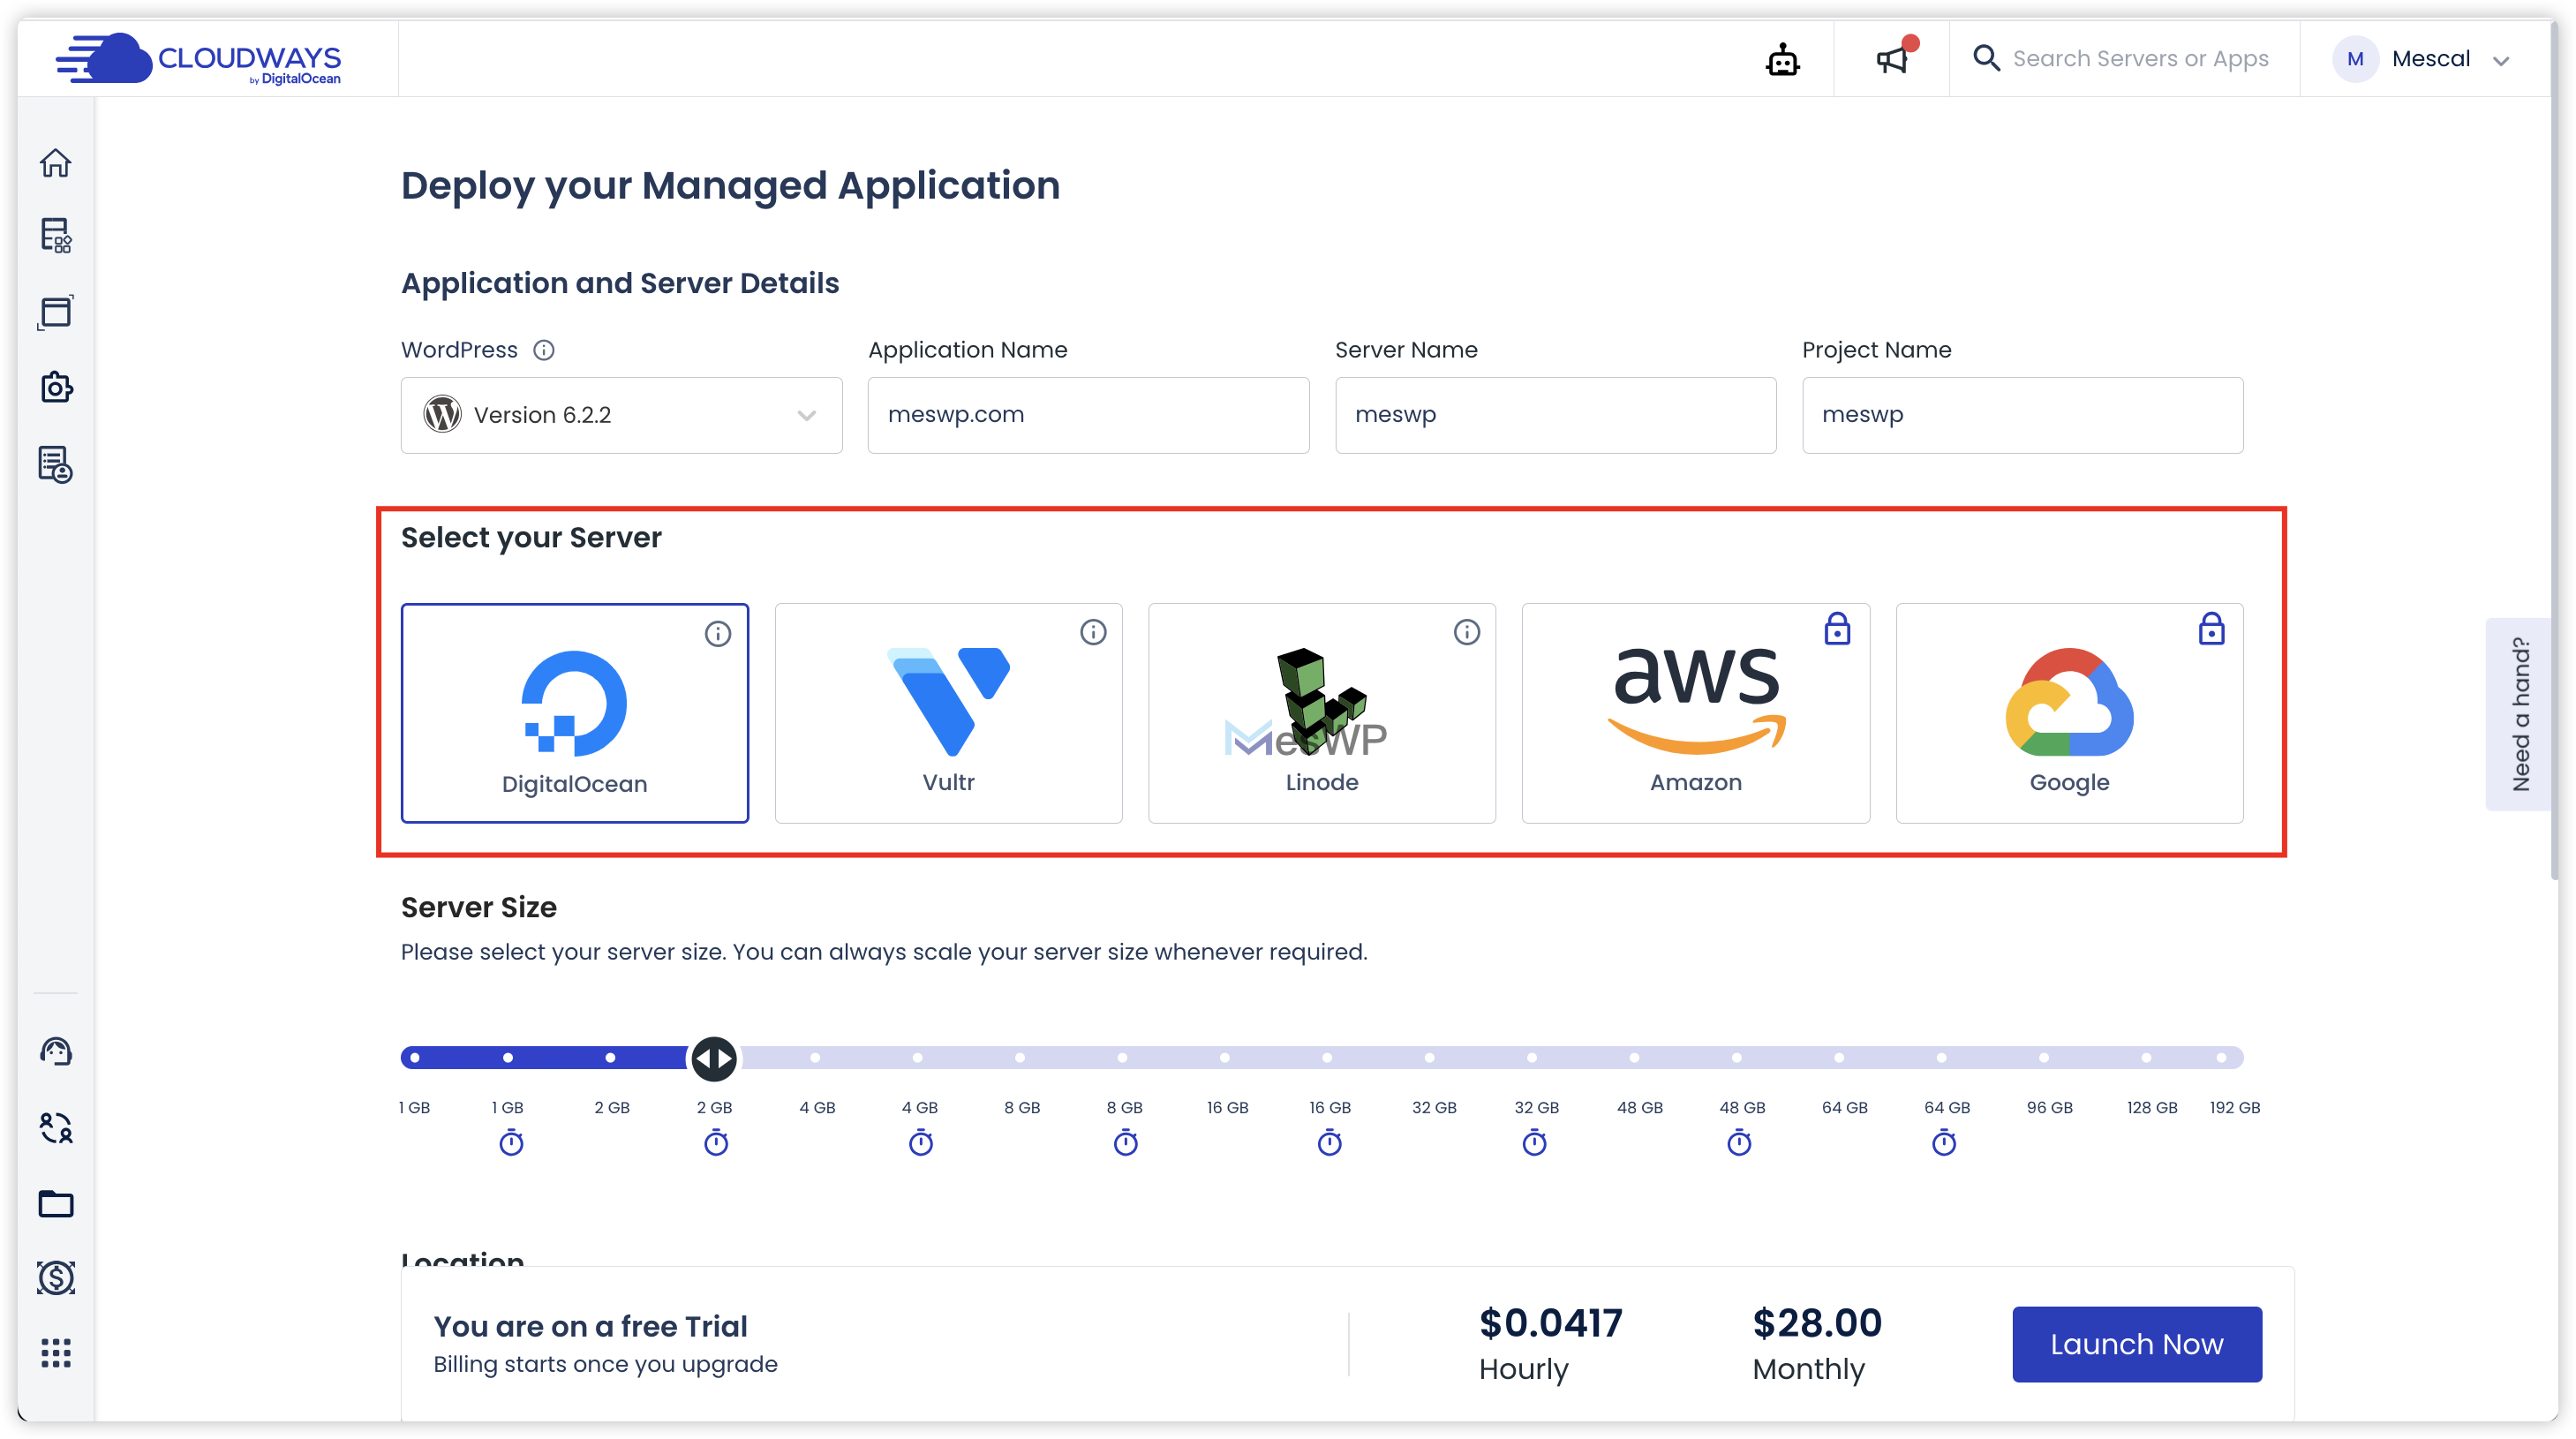Open the support headset icon in sidebar
This screenshot has width=2576, height=1439.
[56, 1051]
